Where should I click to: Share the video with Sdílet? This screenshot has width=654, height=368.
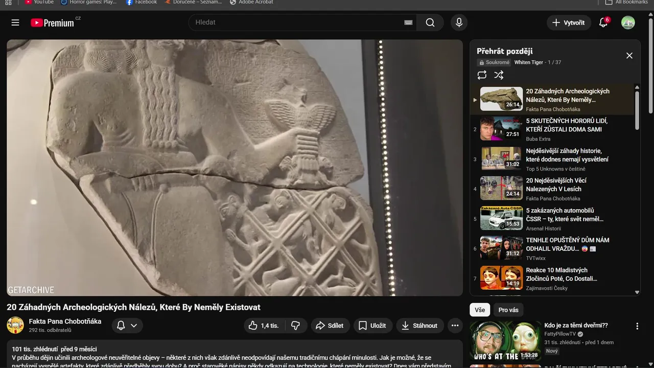pos(330,326)
